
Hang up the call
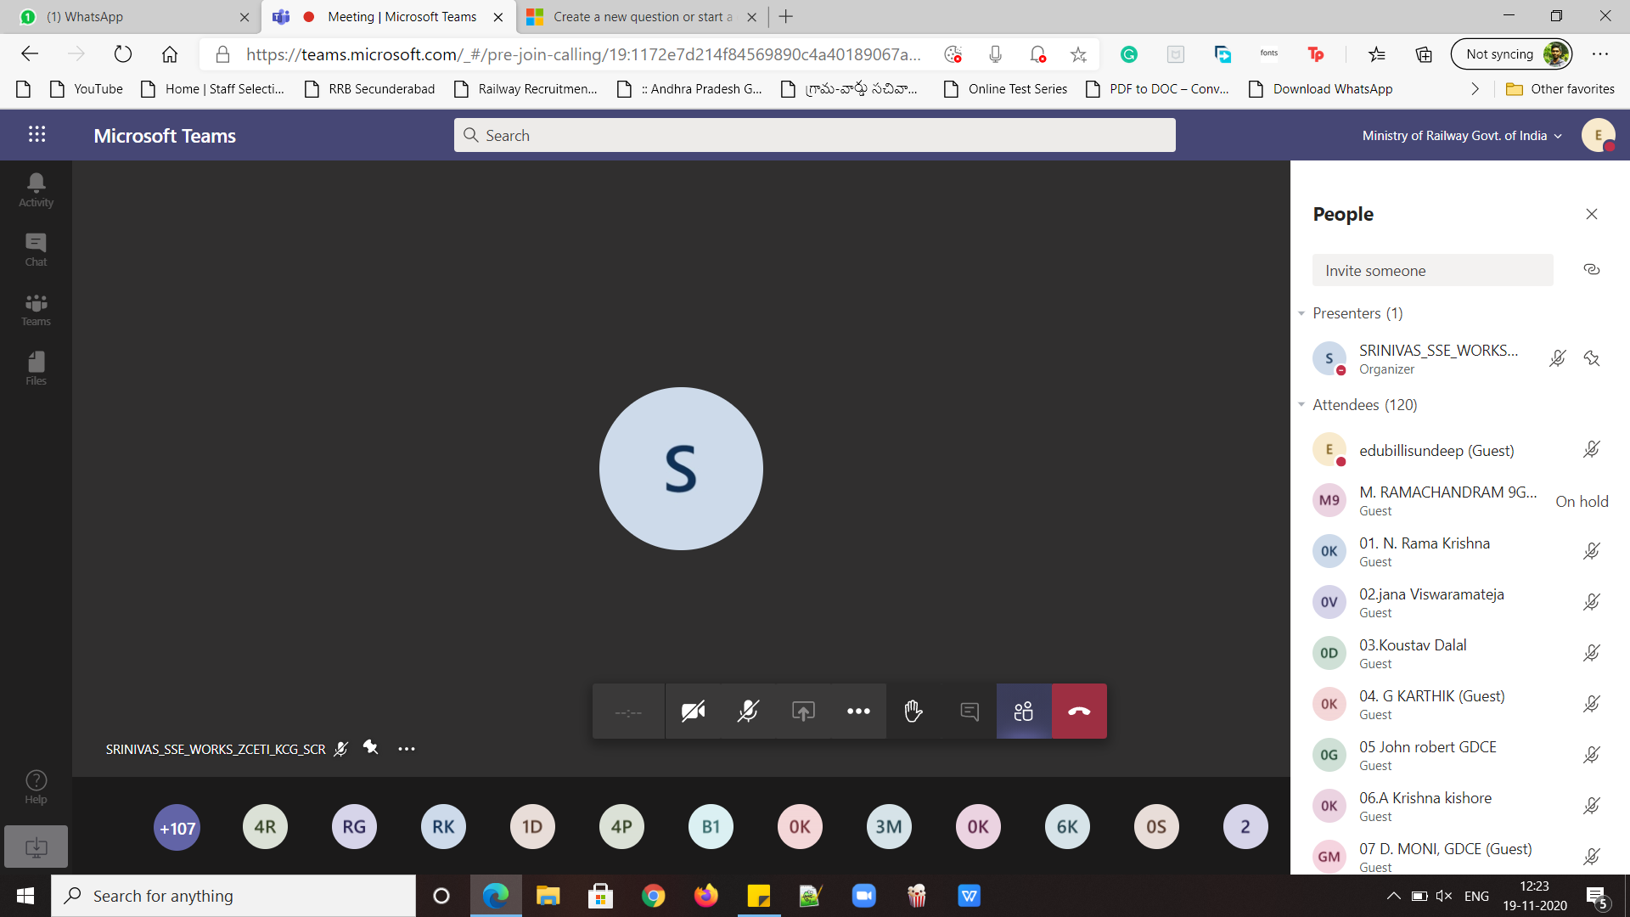click(x=1079, y=712)
